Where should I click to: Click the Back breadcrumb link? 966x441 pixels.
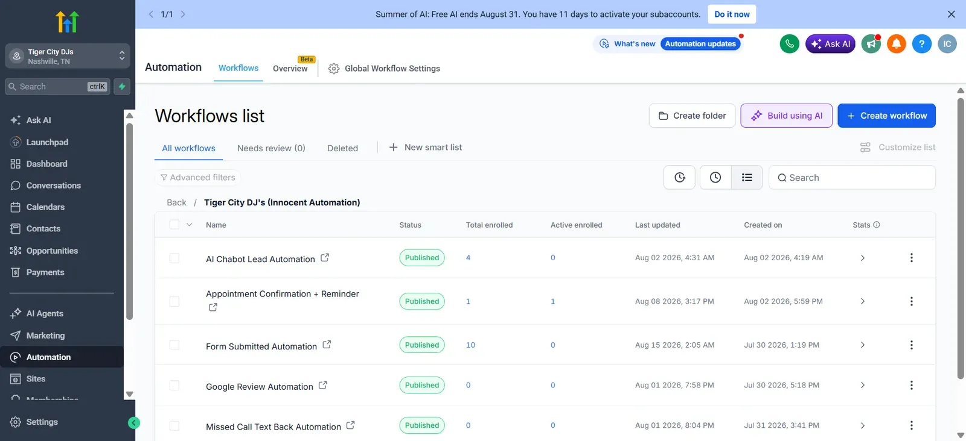coord(176,202)
